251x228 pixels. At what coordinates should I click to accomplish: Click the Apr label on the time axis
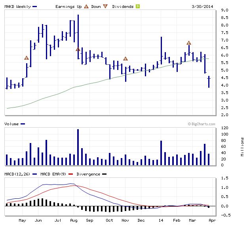211,220
